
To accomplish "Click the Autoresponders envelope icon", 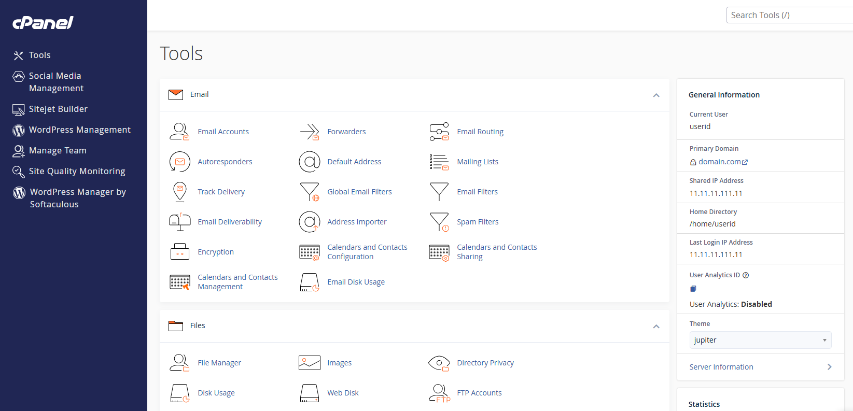I will click(179, 162).
